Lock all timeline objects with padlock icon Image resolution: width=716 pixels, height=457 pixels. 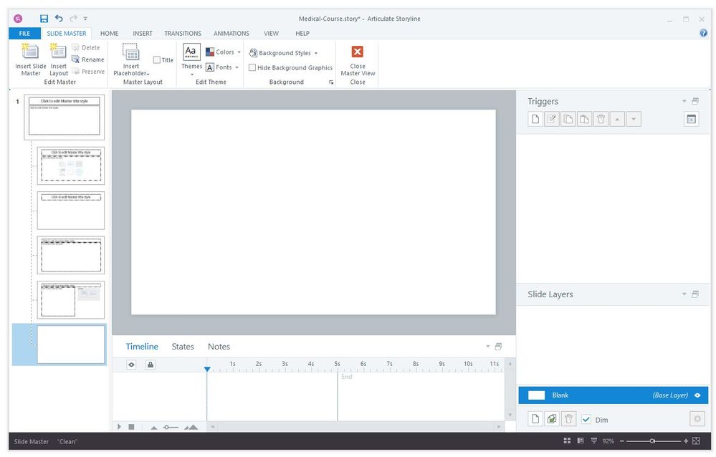(x=151, y=365)
